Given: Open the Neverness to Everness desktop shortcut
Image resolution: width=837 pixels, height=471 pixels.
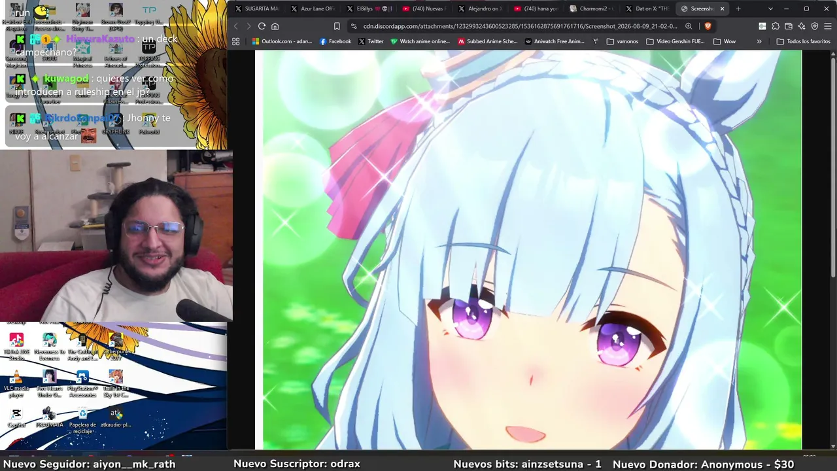Looking at the screenshot, I should [x=50, y=347].
